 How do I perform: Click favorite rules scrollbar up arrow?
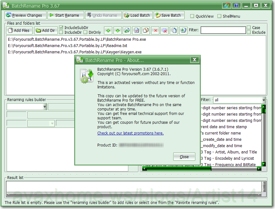[x=264, y=106]
